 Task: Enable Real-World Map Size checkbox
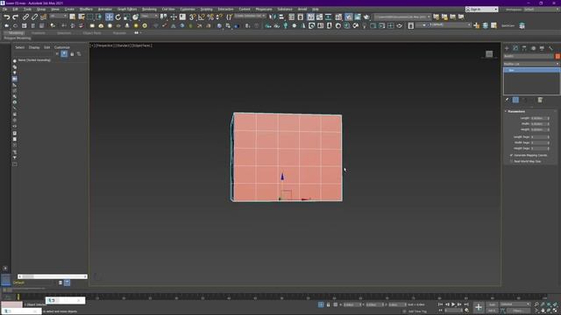(511, 161)
